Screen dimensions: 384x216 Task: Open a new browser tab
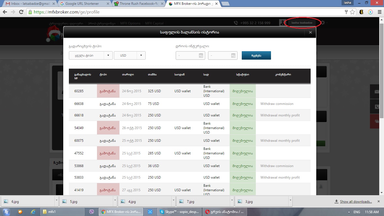coord(225,4)
